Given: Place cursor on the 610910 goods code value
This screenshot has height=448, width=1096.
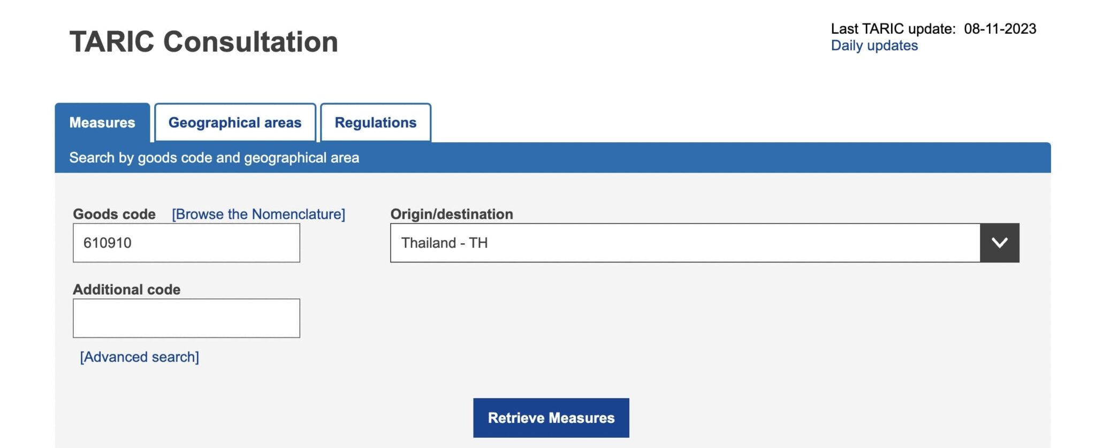Looking at the screenshot, I should point(107,243).
